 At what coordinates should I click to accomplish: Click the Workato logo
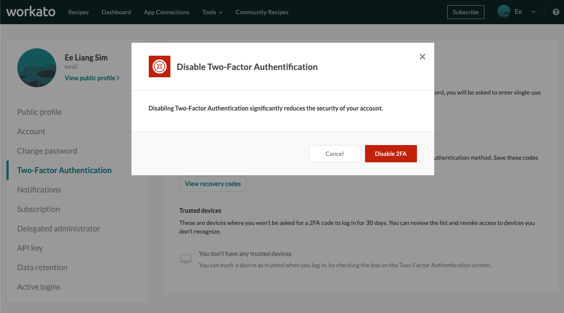click(x=30, y=12)
